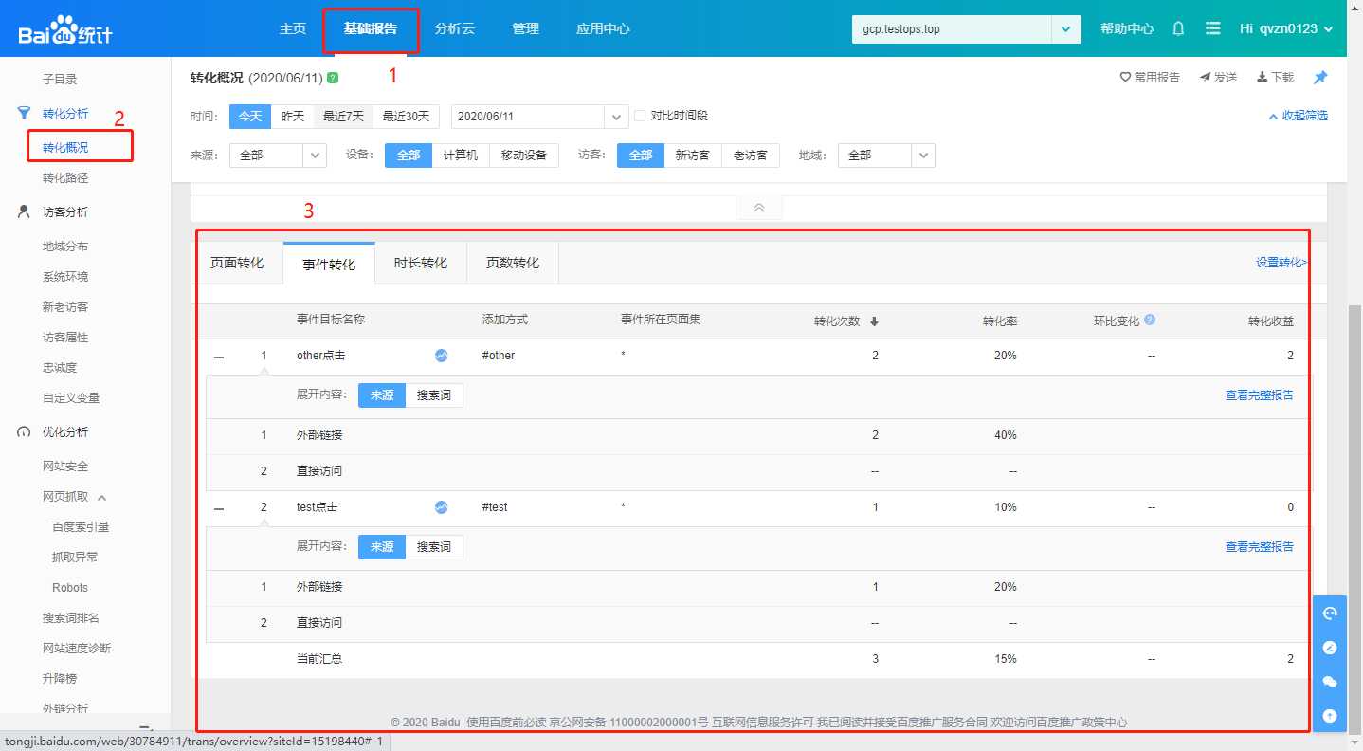The image size is (1363, 751).
Task: Click the back-to-top floating button
Action: 1330,716
